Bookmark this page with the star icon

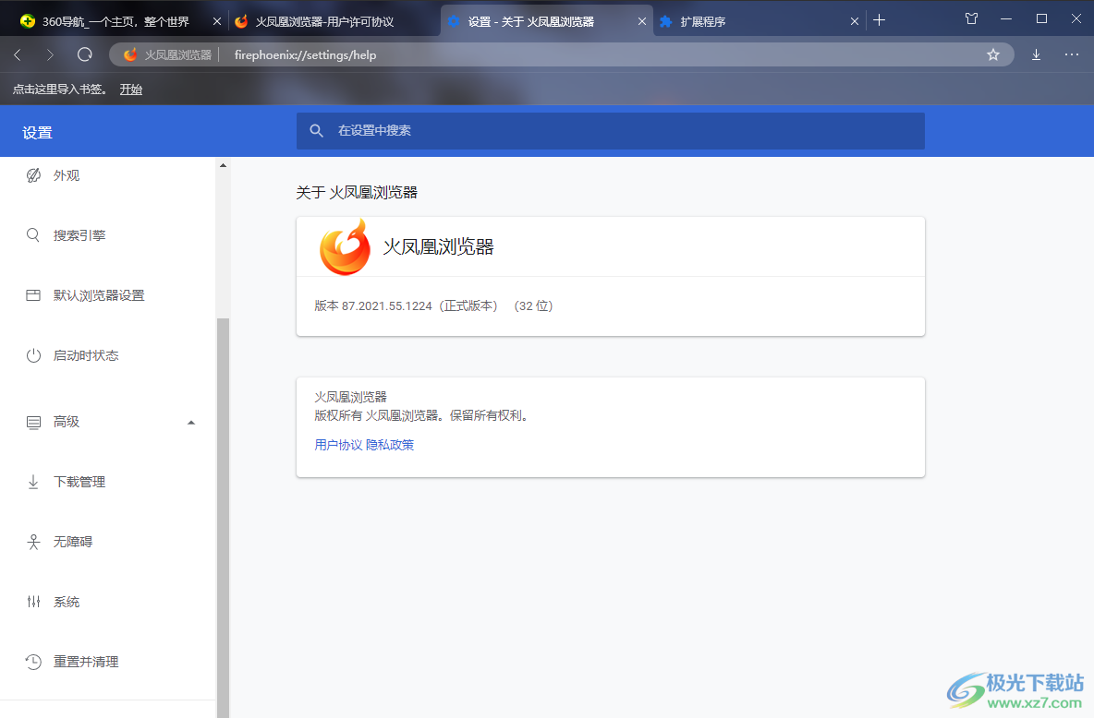[993, 54]
